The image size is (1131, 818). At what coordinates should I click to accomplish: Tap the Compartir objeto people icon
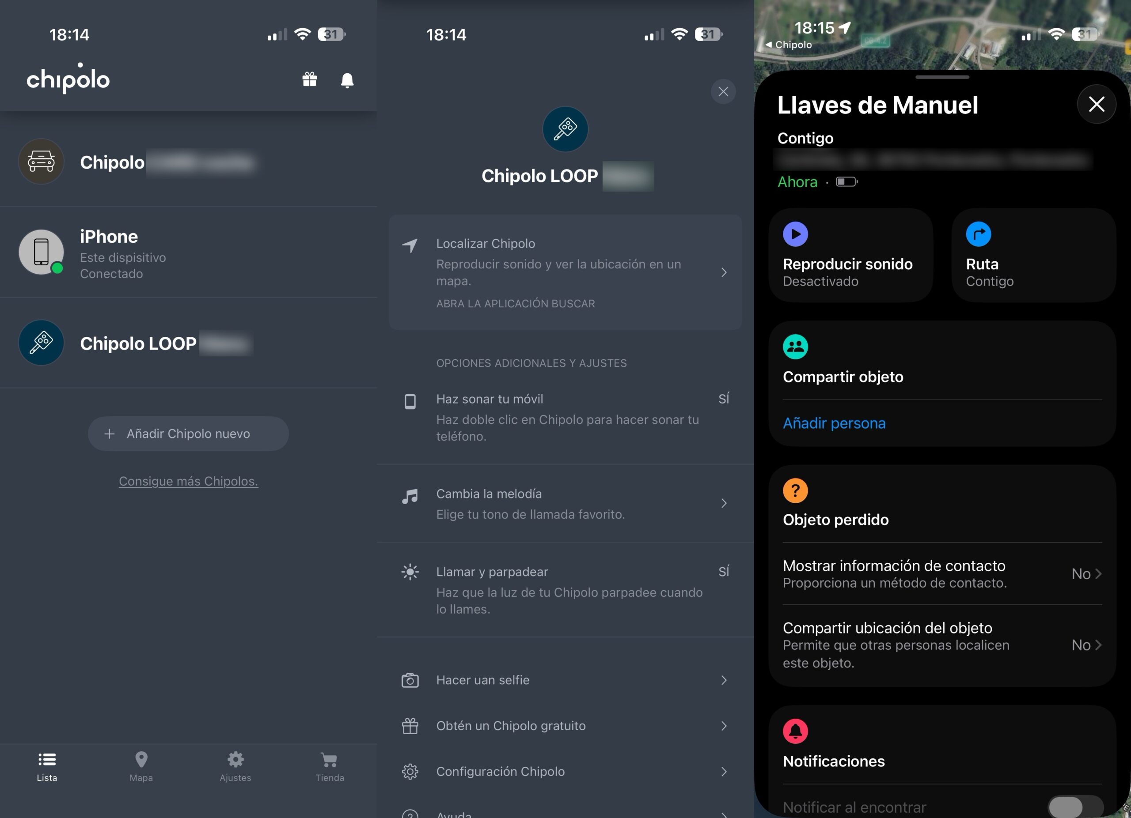coord(795,347)
